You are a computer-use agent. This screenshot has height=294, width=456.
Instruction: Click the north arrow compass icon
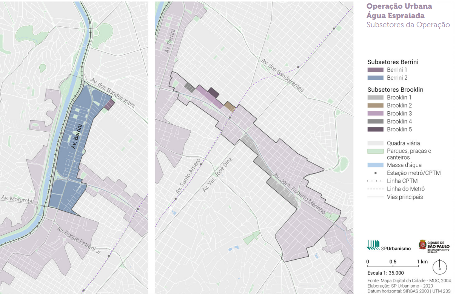click(x=439, y=267)
